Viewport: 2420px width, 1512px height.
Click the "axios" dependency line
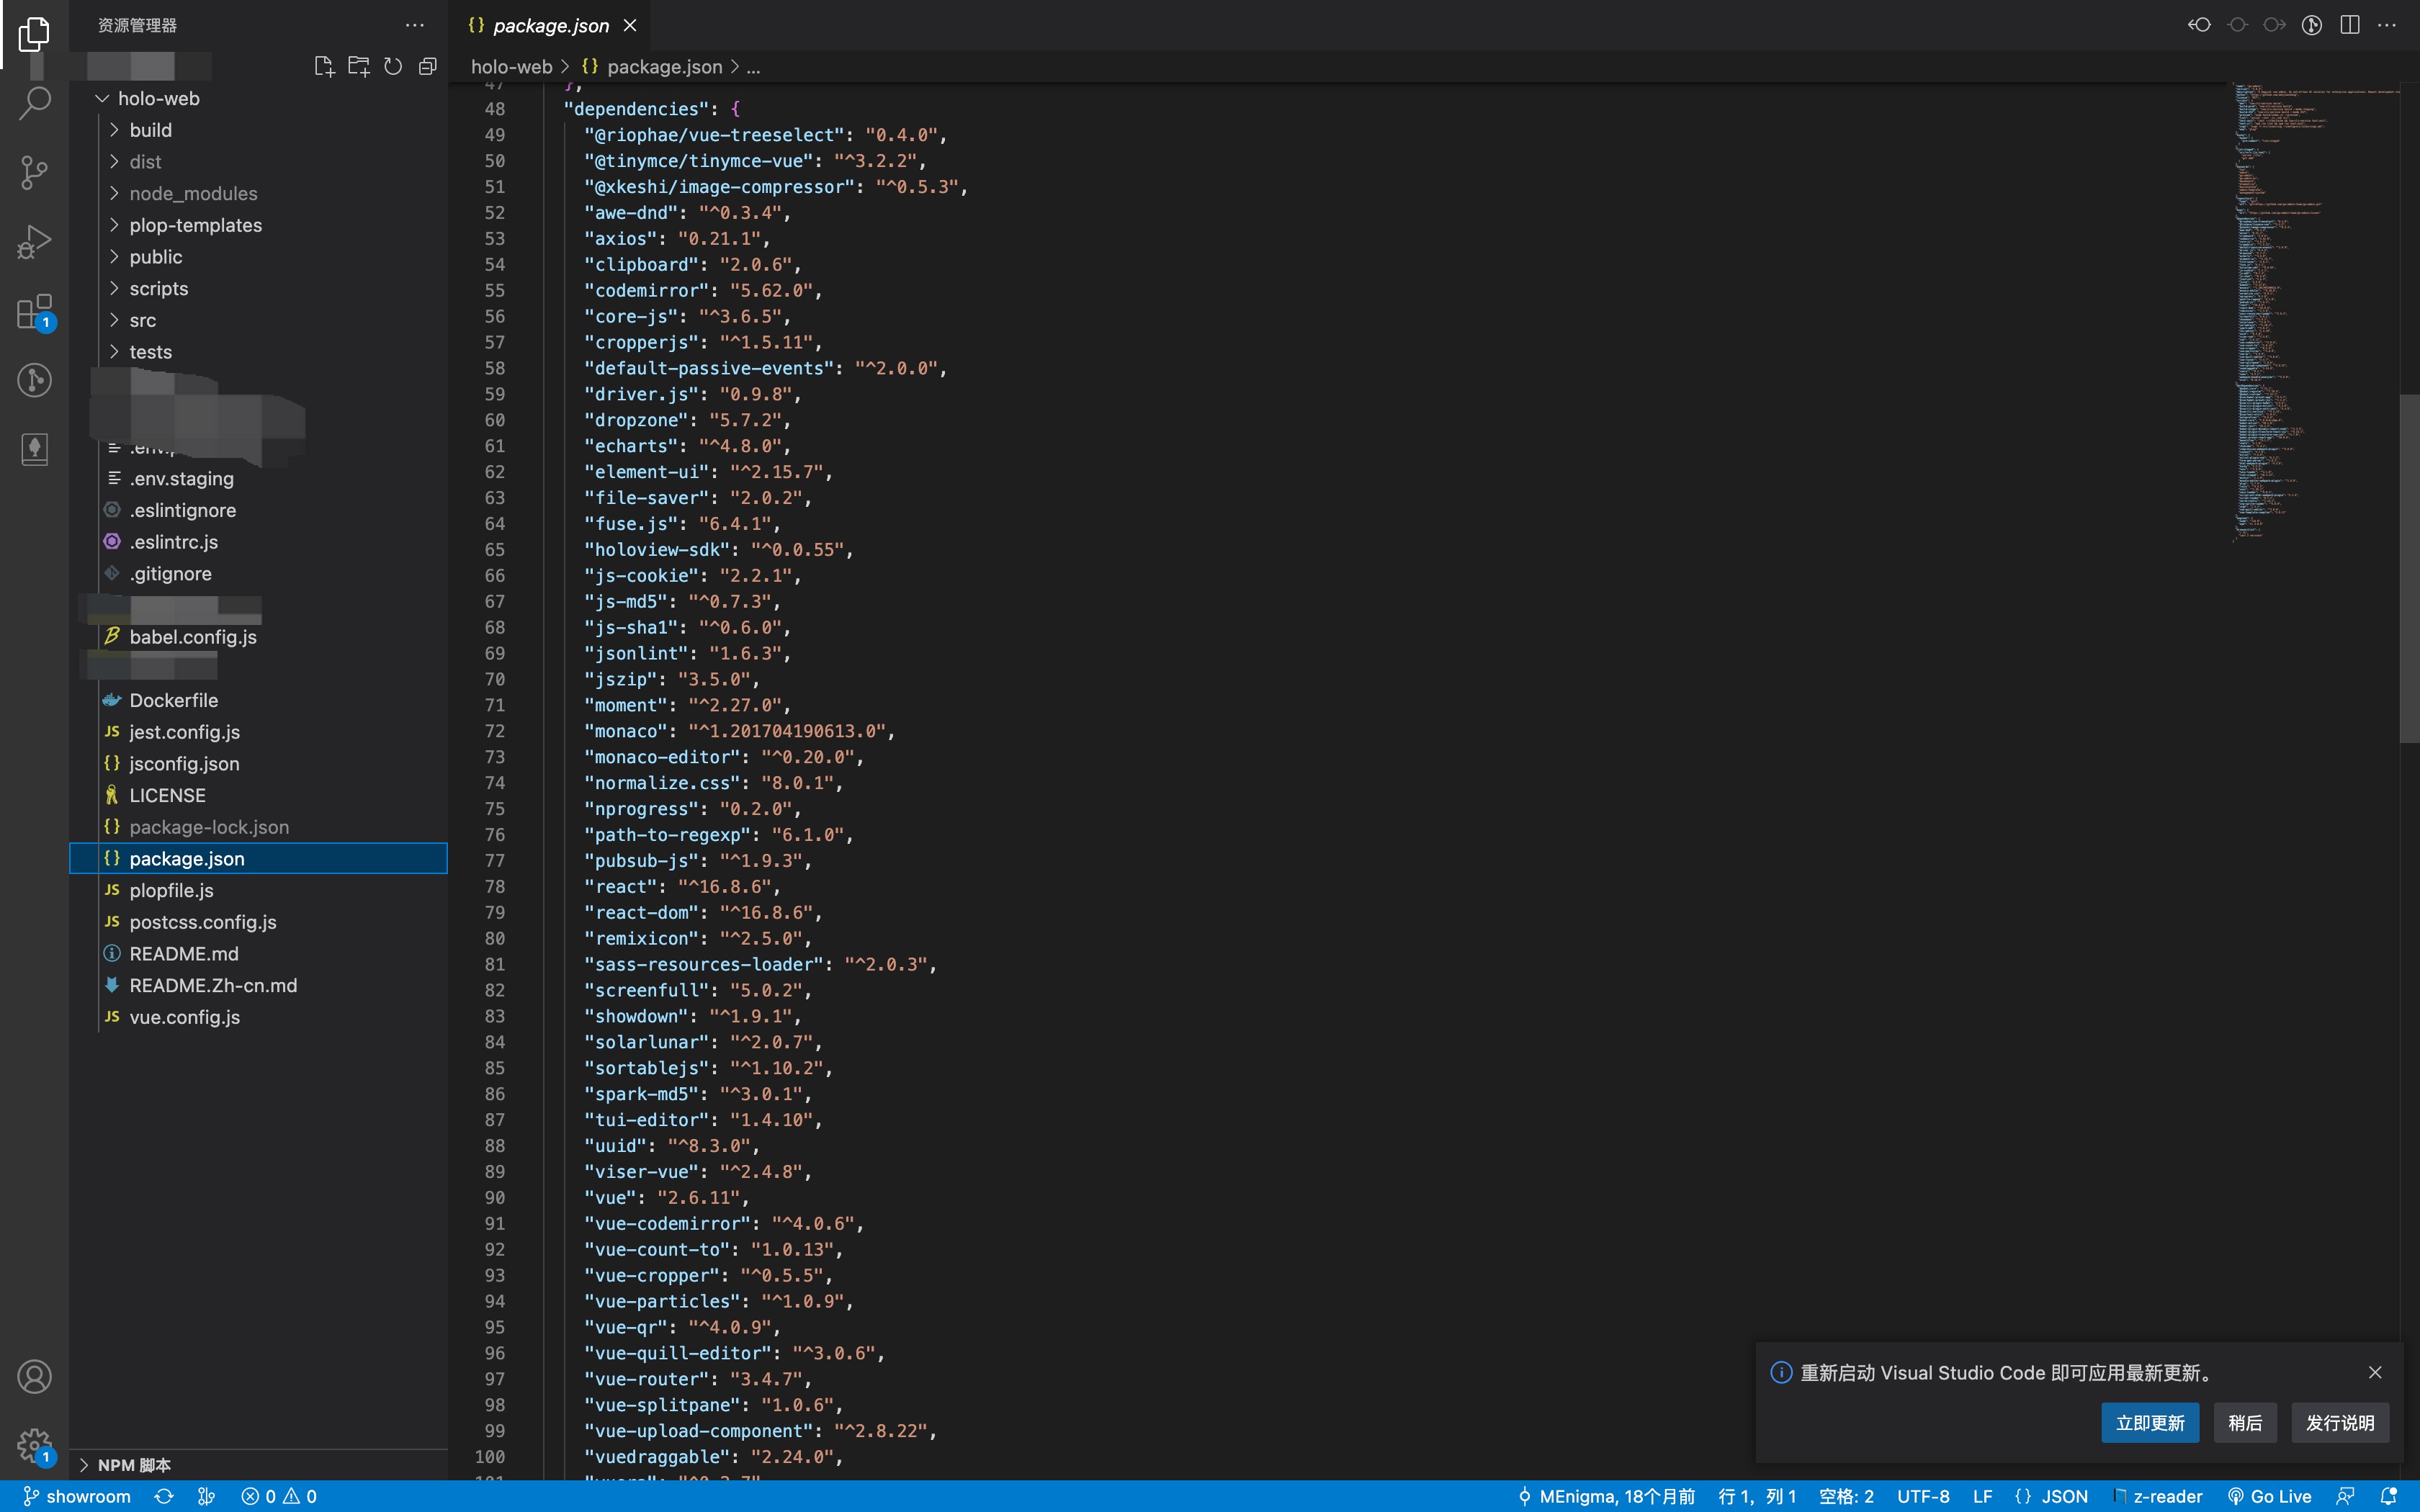tap(676, 238)
